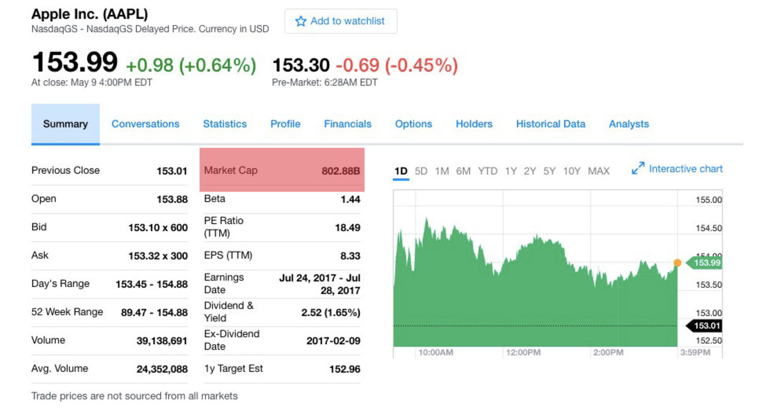Switch to the Statistics tab

224,124
